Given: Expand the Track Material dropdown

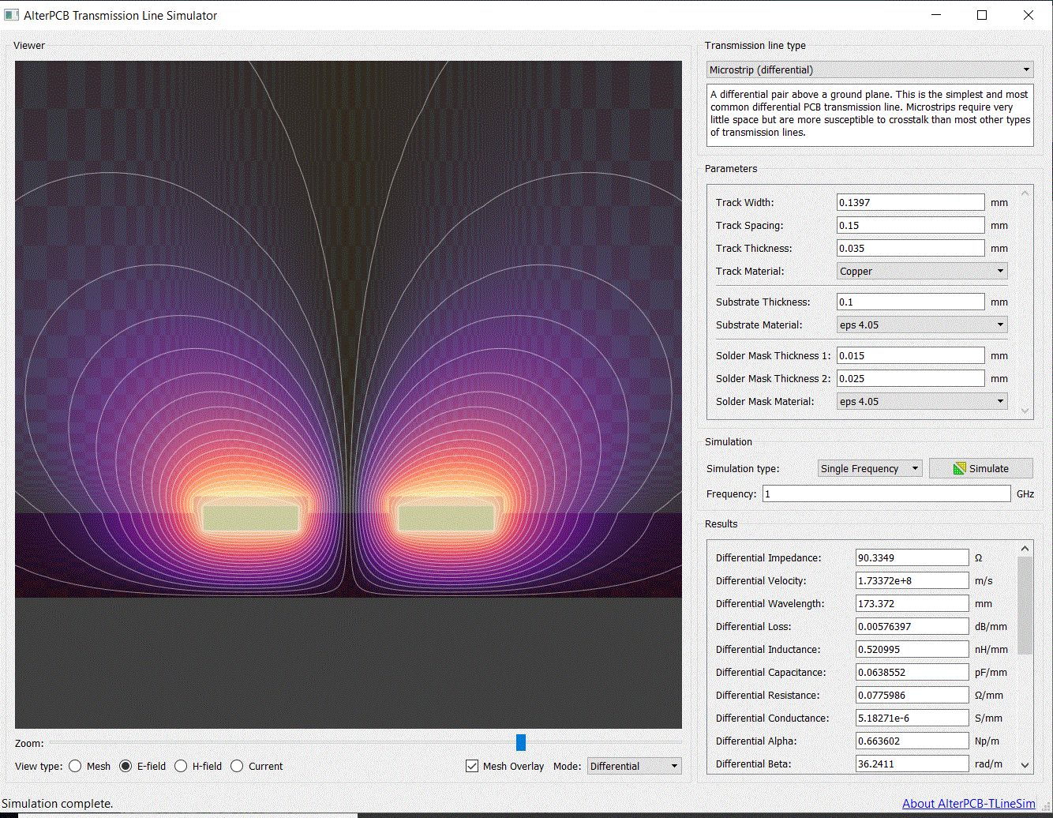Looking at the screenshot, I should tap(921, 271).
